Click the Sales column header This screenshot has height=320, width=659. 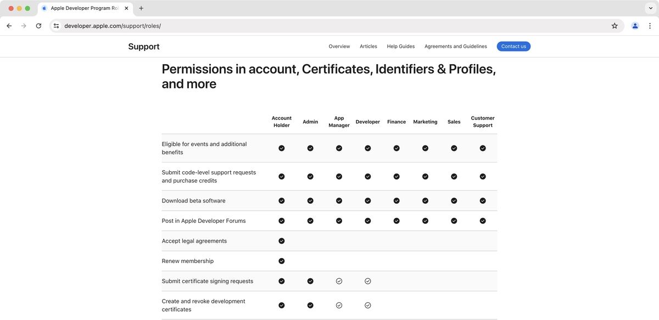coord(454,122)
